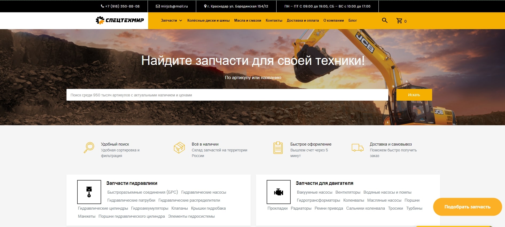Open Ремни привода link
The height and width of the screenshot is (227, 505).
tap(329, 208)
